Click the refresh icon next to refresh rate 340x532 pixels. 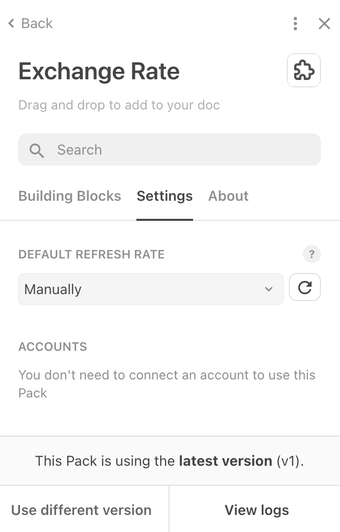tap(305, 287)
